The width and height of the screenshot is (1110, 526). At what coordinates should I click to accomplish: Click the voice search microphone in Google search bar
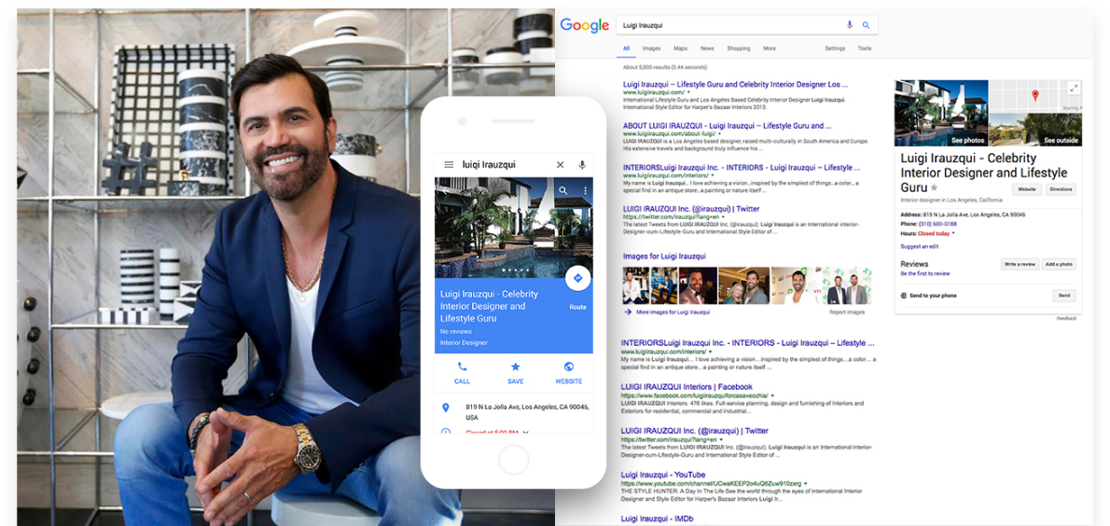[x=850, y=25]
